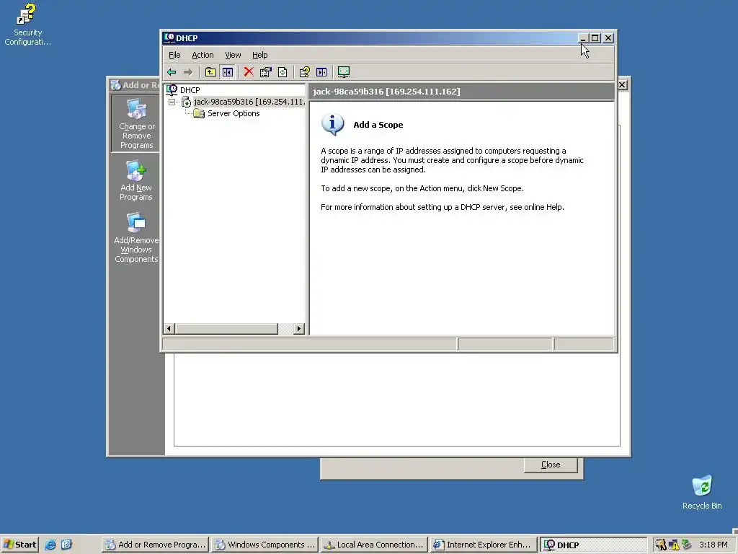
Task: Switch to Internet Explorer Enhanced taskbar button
Action: (x=484, y=545)
